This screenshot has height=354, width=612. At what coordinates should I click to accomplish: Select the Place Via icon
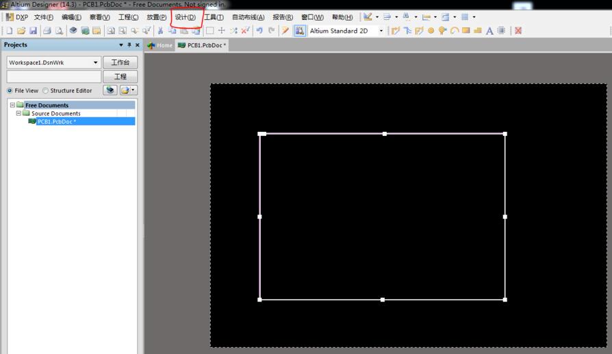pyautogui.click(x=442, y=31)
